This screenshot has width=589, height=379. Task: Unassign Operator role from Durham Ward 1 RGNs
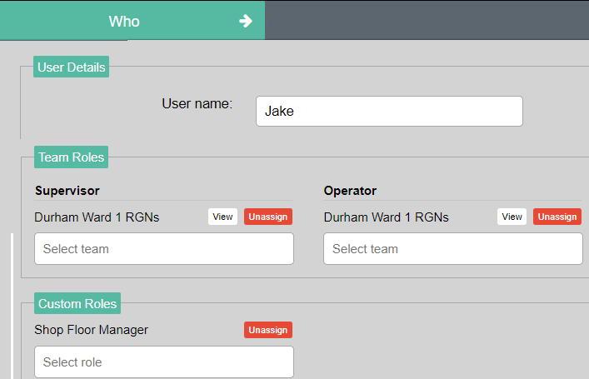point(557,217)
